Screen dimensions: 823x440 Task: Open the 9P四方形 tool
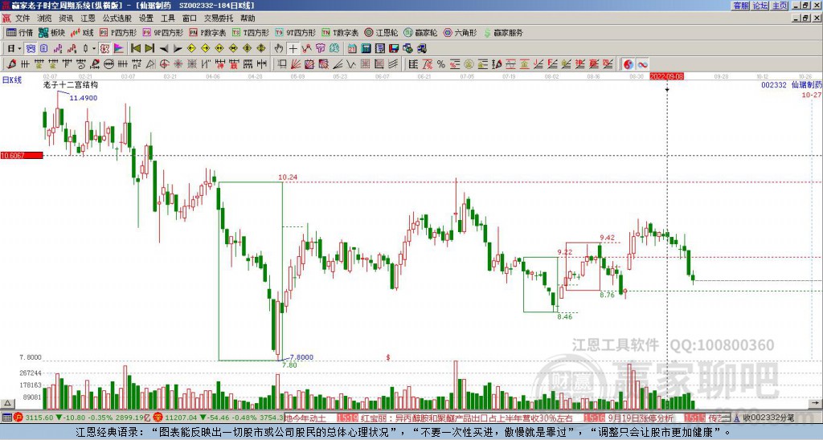(x=162, y=32)
